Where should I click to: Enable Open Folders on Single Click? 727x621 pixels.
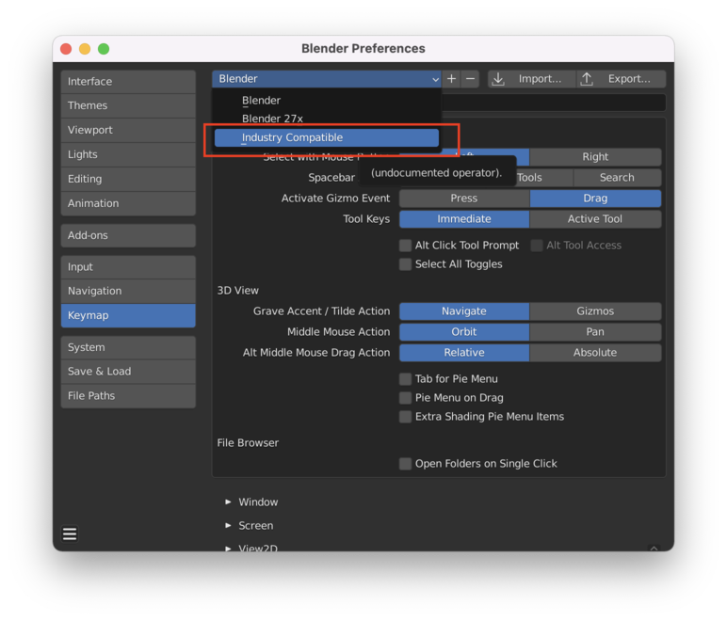[405, 464]
